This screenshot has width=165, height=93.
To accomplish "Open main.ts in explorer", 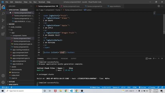I will pos(14,78).
